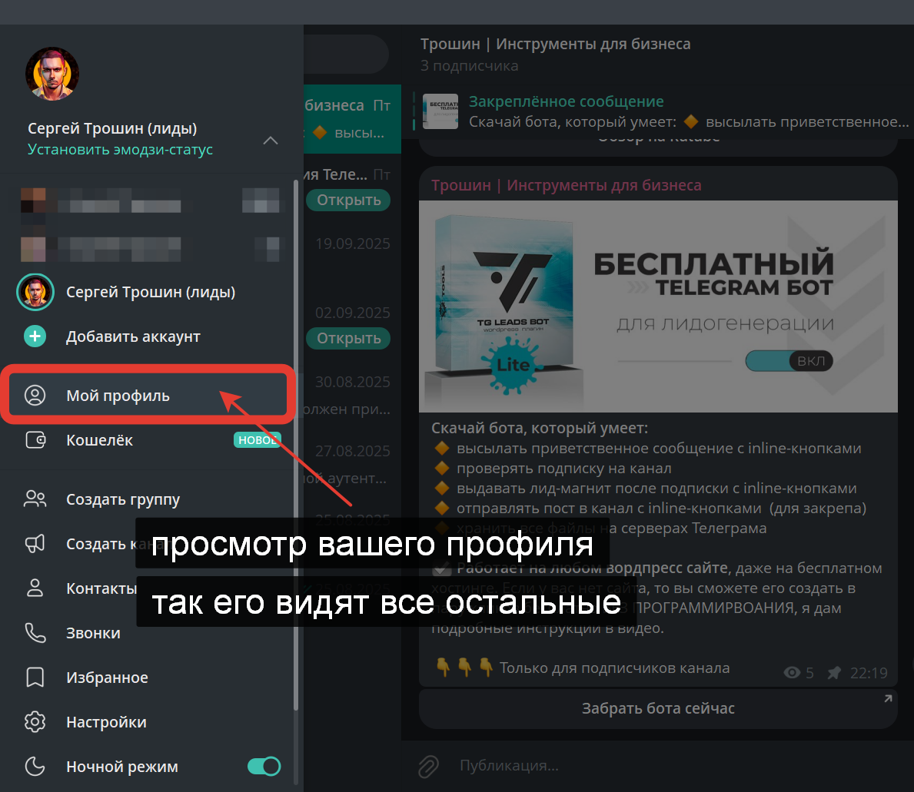Select My profile (Мой профиль) menu item
The image size is (914, 792).
point(148,396)
